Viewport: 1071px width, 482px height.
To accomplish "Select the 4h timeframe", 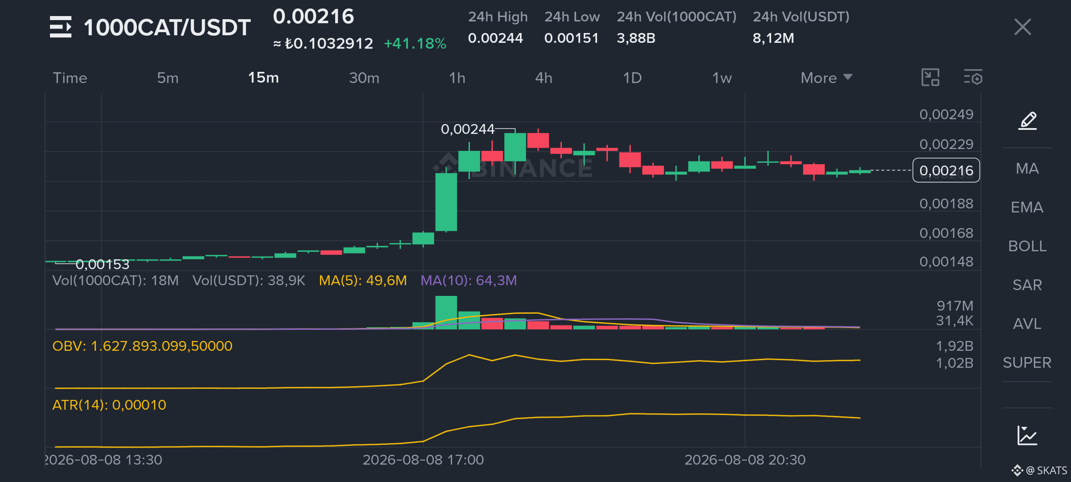I will [x=544, y=78].
